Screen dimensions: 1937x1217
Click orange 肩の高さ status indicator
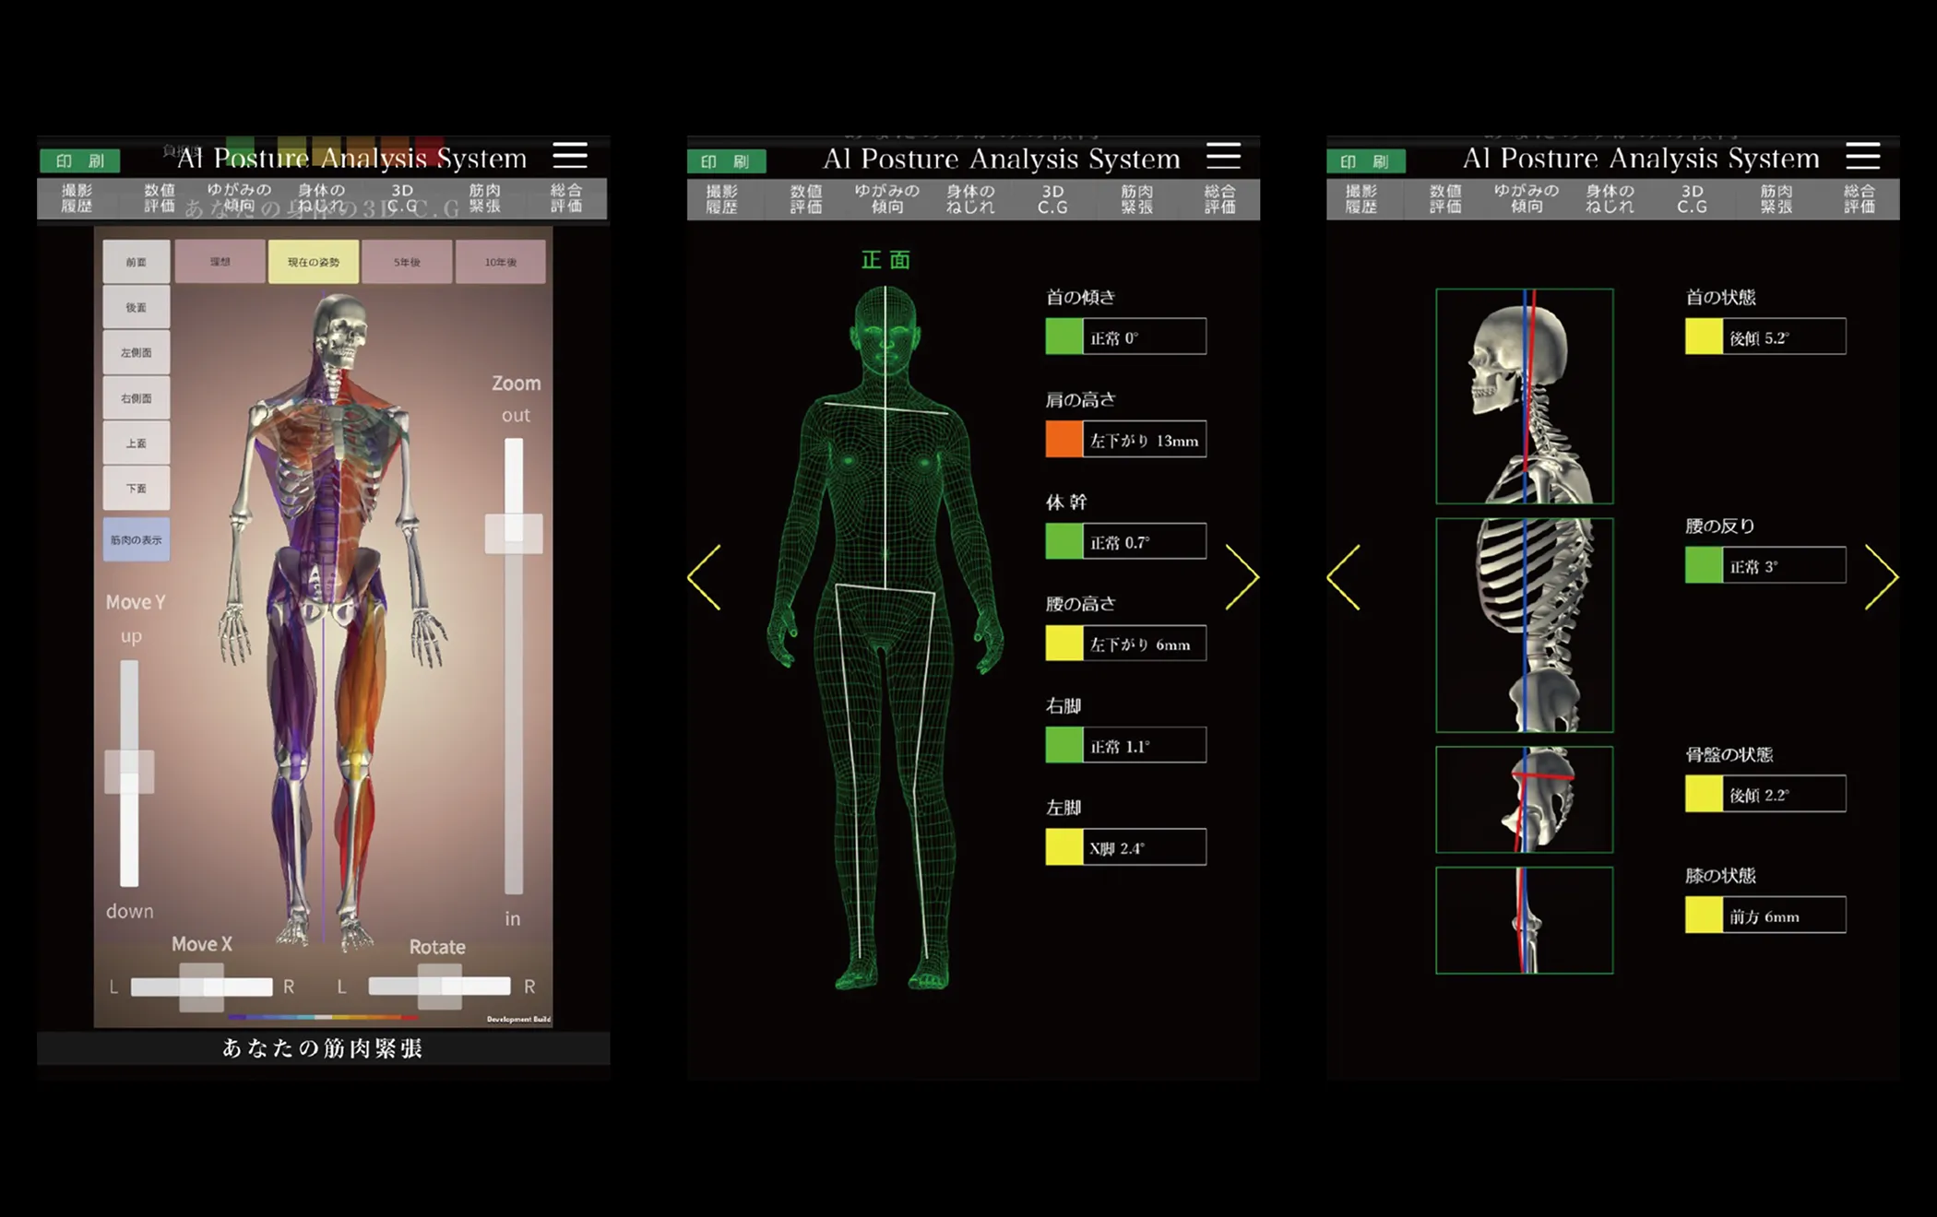click(1064, 440)
